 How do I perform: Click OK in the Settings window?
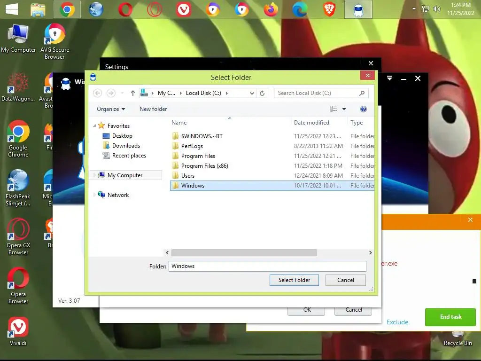(x=306, y=311)
